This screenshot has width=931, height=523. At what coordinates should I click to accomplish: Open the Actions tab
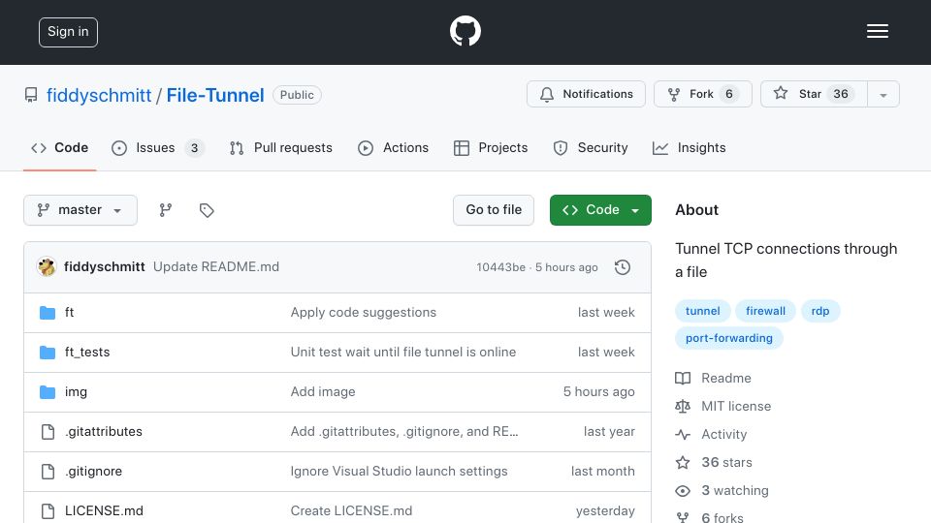pos(393,147)
